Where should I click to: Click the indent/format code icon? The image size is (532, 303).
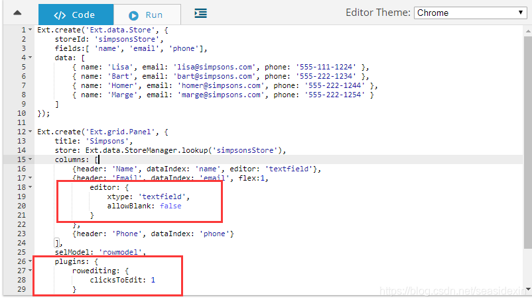tap(200, 13)
